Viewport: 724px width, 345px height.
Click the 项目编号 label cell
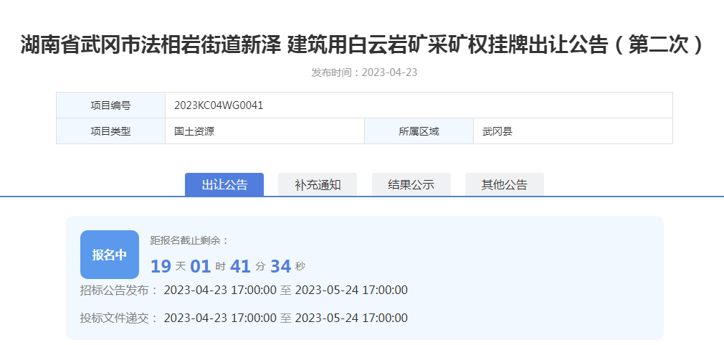click(x=110, y=105)
